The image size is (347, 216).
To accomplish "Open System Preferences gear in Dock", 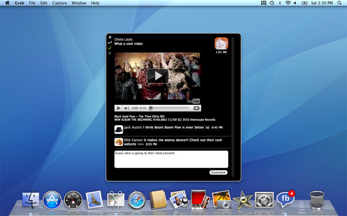I will 264,200.
